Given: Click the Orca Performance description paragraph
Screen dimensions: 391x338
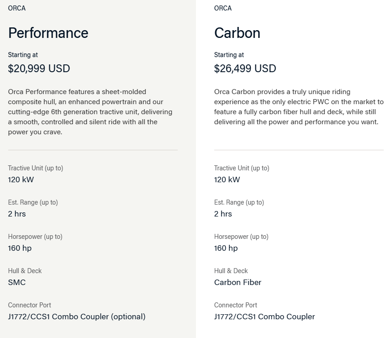Looking at the screenshot, I should tap(90, 111).
